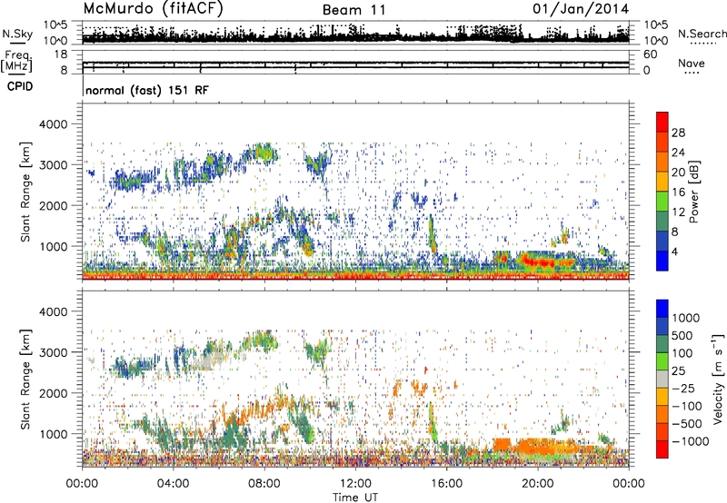Select the Beam 11 heading
Screen dimensions: 727x503
[354, 10]
